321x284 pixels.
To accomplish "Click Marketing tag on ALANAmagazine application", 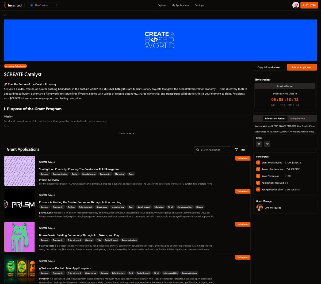I will [x=120, y=174].
